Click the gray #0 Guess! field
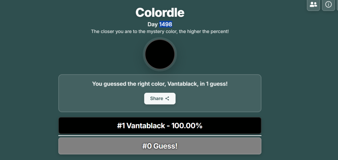This screenshot has height=160, width=338. coord(160,146)
